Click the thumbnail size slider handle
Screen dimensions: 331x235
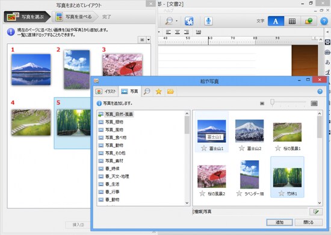click(272, 102)
